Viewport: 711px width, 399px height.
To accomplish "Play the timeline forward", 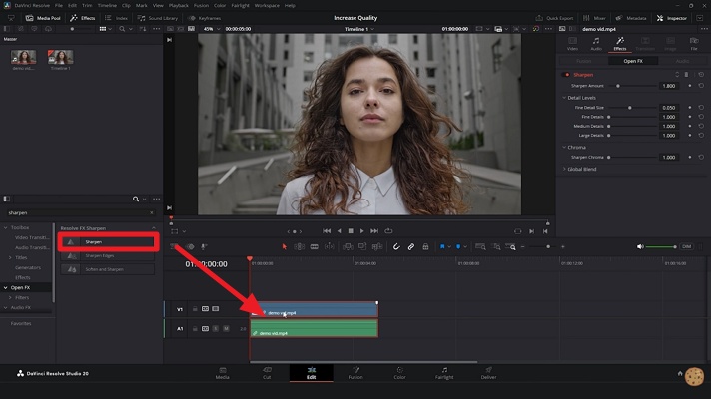I will point(361,231).
